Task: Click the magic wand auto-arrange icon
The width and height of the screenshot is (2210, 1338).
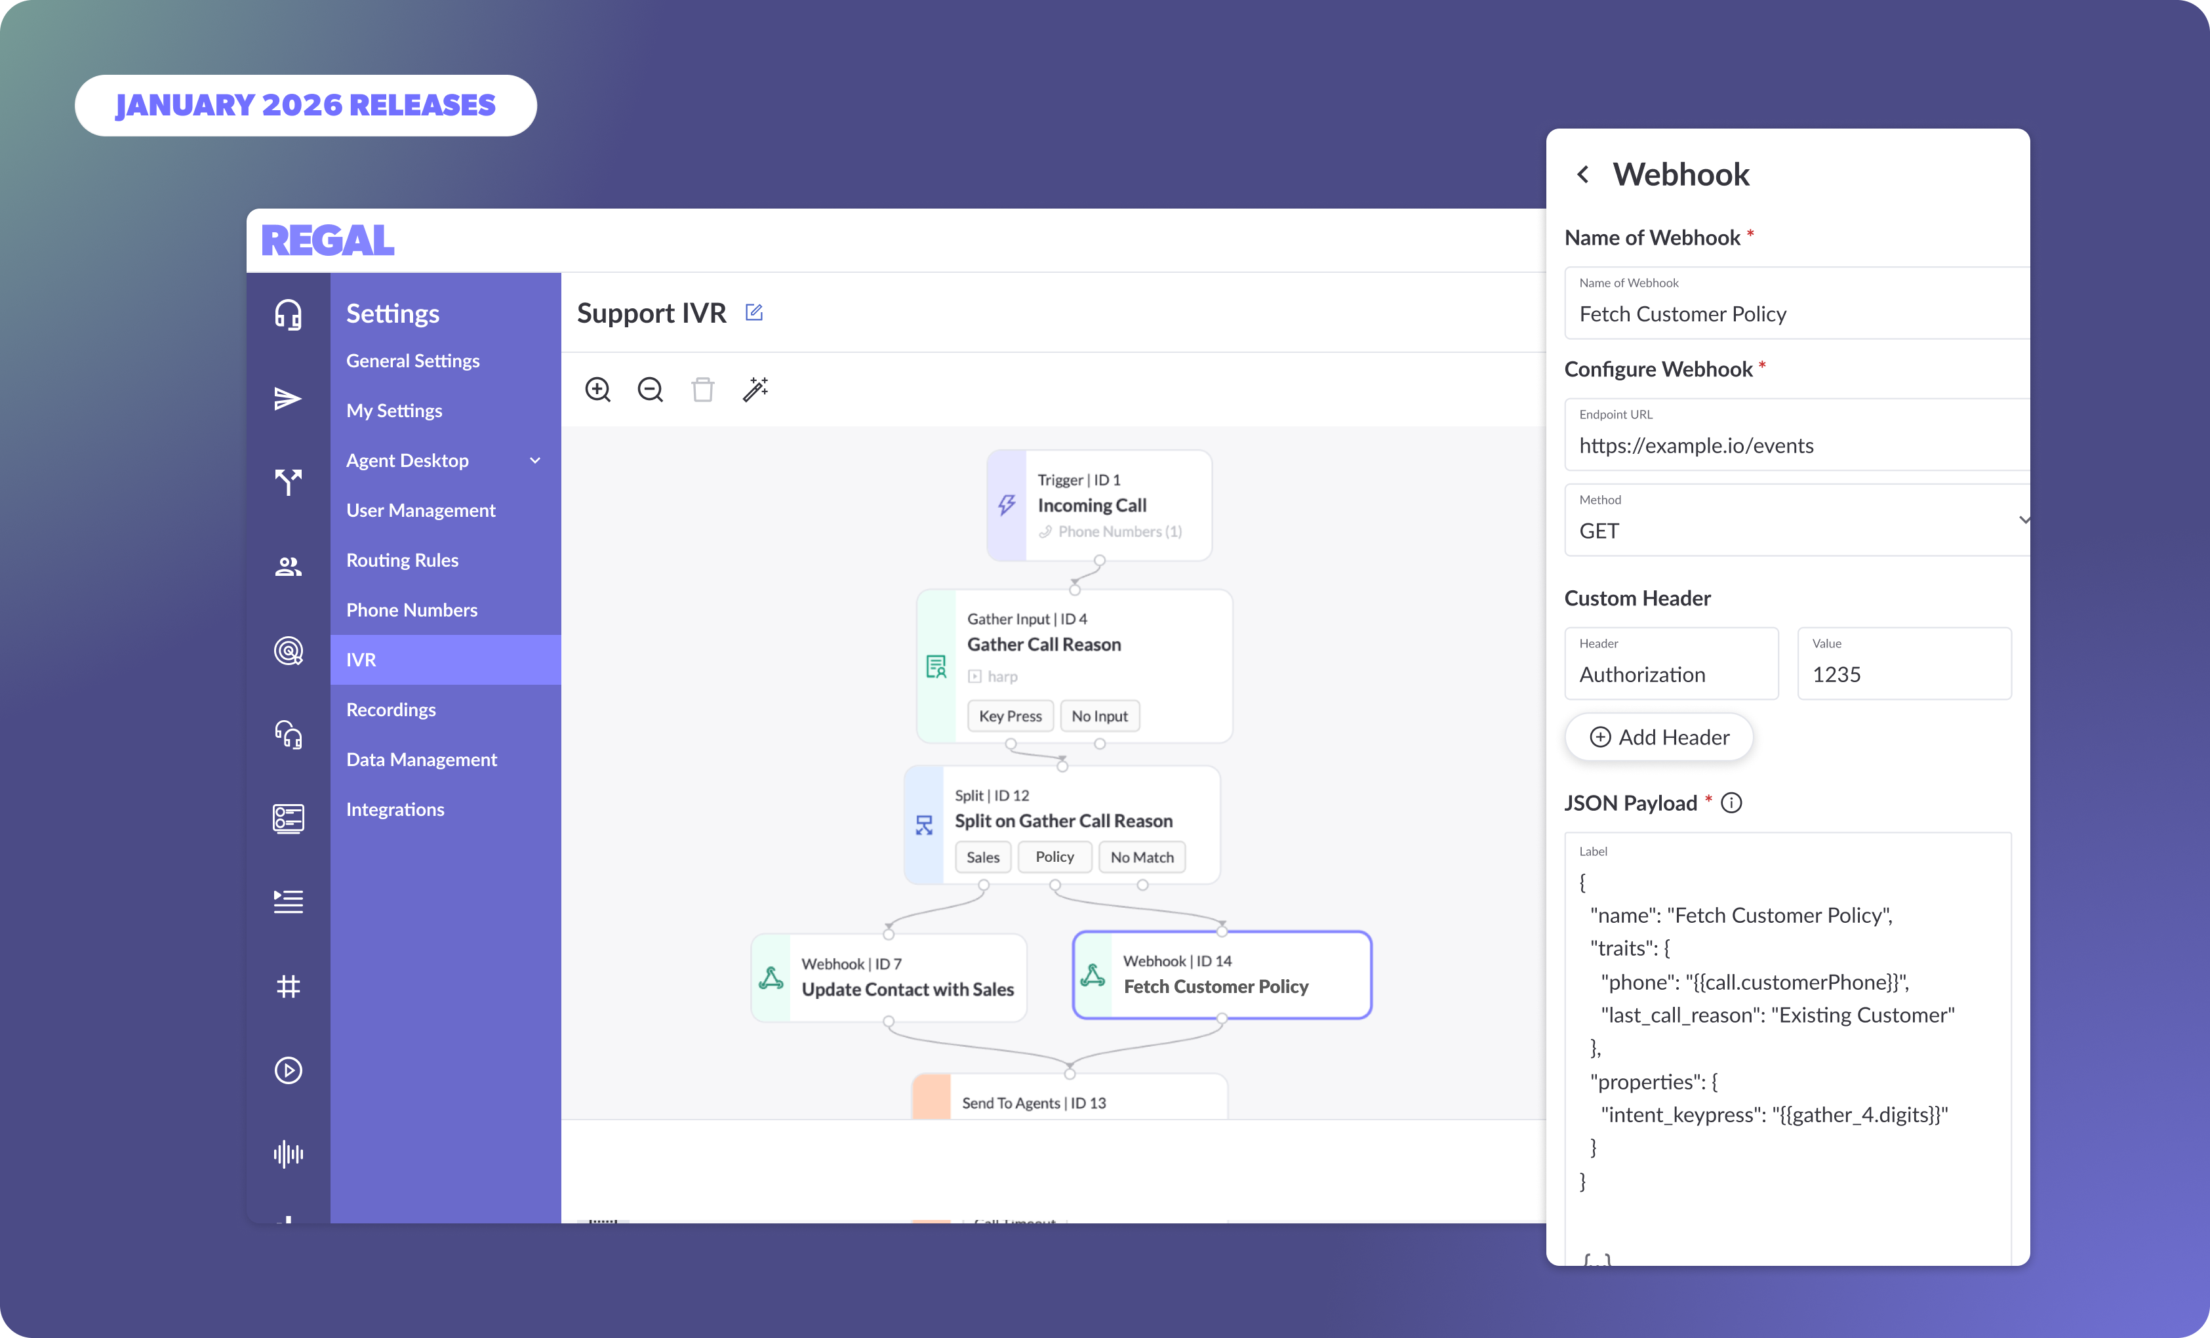Action: pos(755,389)
